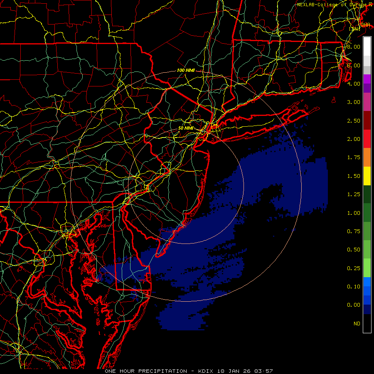The height and width of the screenshot is (374, 374).
Task: Click the 2.00 legend value label
Action: [x=354, y=139]
